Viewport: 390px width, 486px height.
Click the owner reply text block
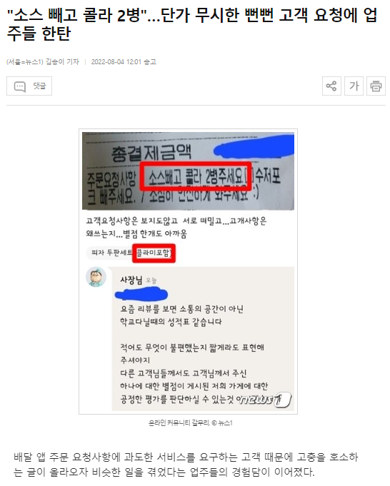click(x=194, y=354)
